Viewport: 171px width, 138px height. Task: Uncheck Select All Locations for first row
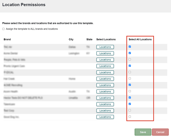pyautogui.click(x=130, y=47)
